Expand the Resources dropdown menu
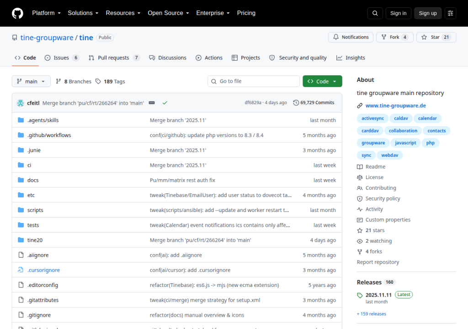This screenshot has width=468, height=329. click(x=123, y=13)
